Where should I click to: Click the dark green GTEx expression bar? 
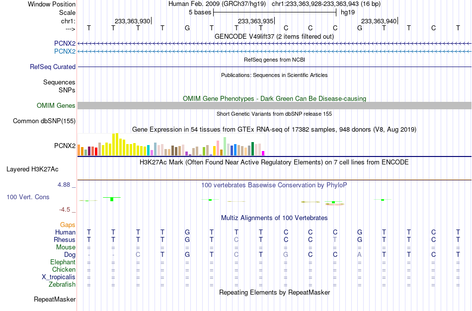coord(253,149)
